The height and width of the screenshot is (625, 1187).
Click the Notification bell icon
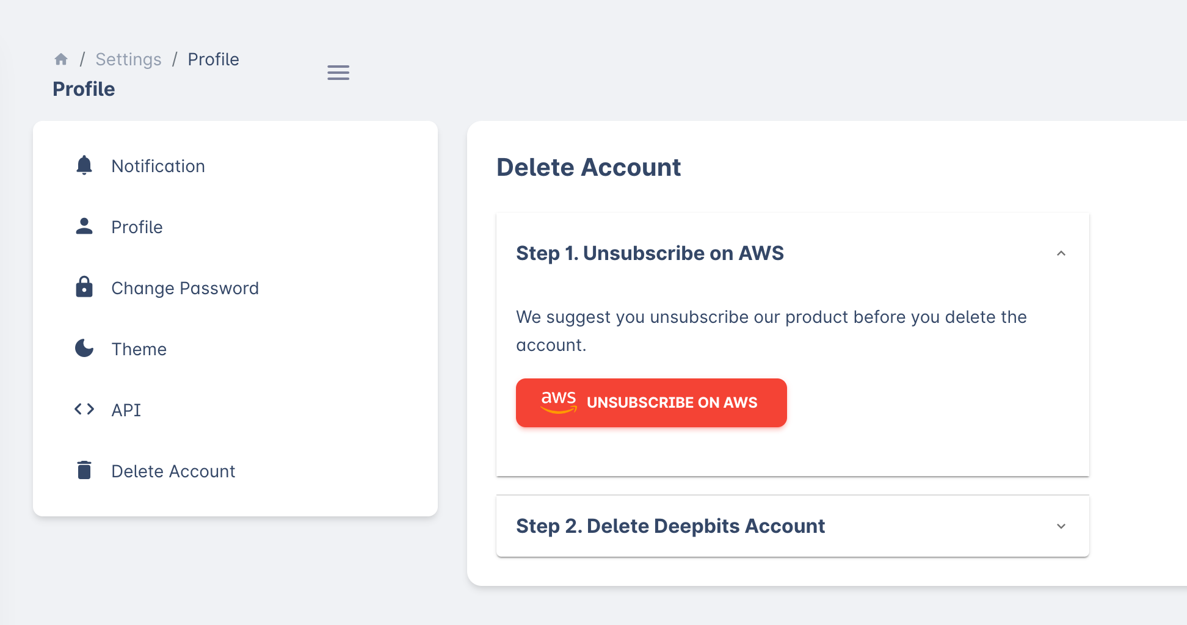[x=84, y=165]
